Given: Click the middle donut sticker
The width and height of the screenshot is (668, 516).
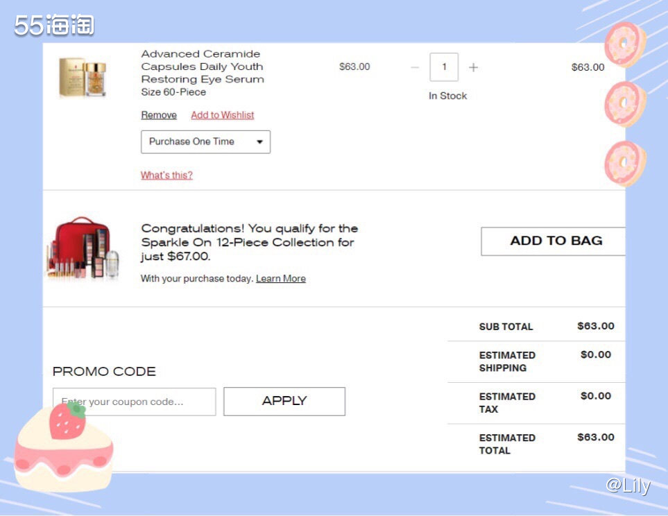Looking at the screenshot, I should click(x=624, y=103).
